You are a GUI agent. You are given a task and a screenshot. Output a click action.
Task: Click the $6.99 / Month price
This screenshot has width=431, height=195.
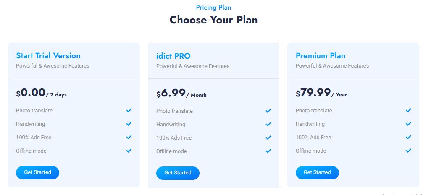(181, 94)
